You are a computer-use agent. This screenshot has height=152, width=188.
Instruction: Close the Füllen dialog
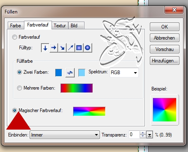[x=174, y=10]
